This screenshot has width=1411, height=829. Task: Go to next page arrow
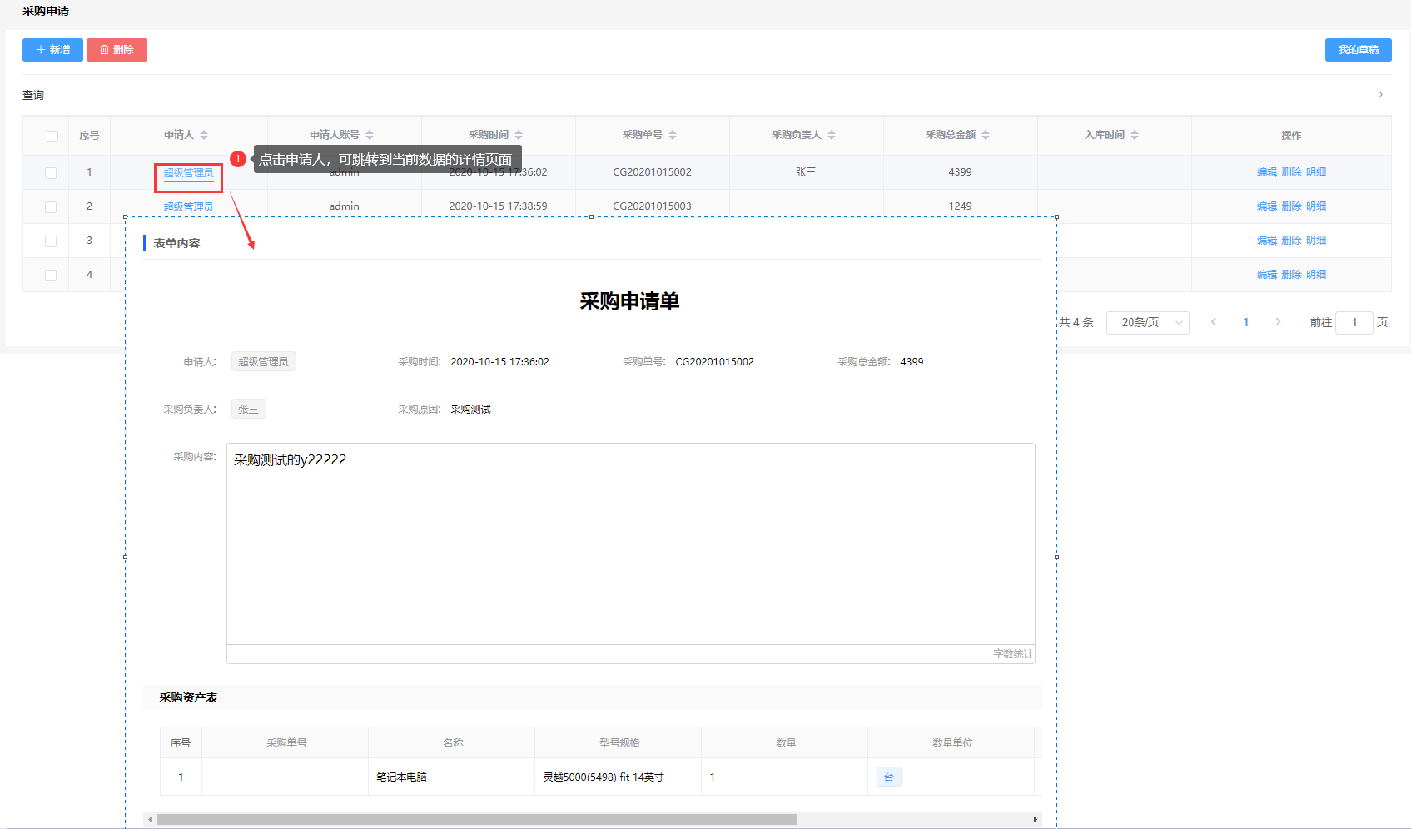(x=1278, y=322)
